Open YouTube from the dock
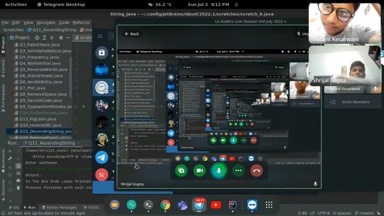Viewport: 384px width, 216px height. point(216,205)
